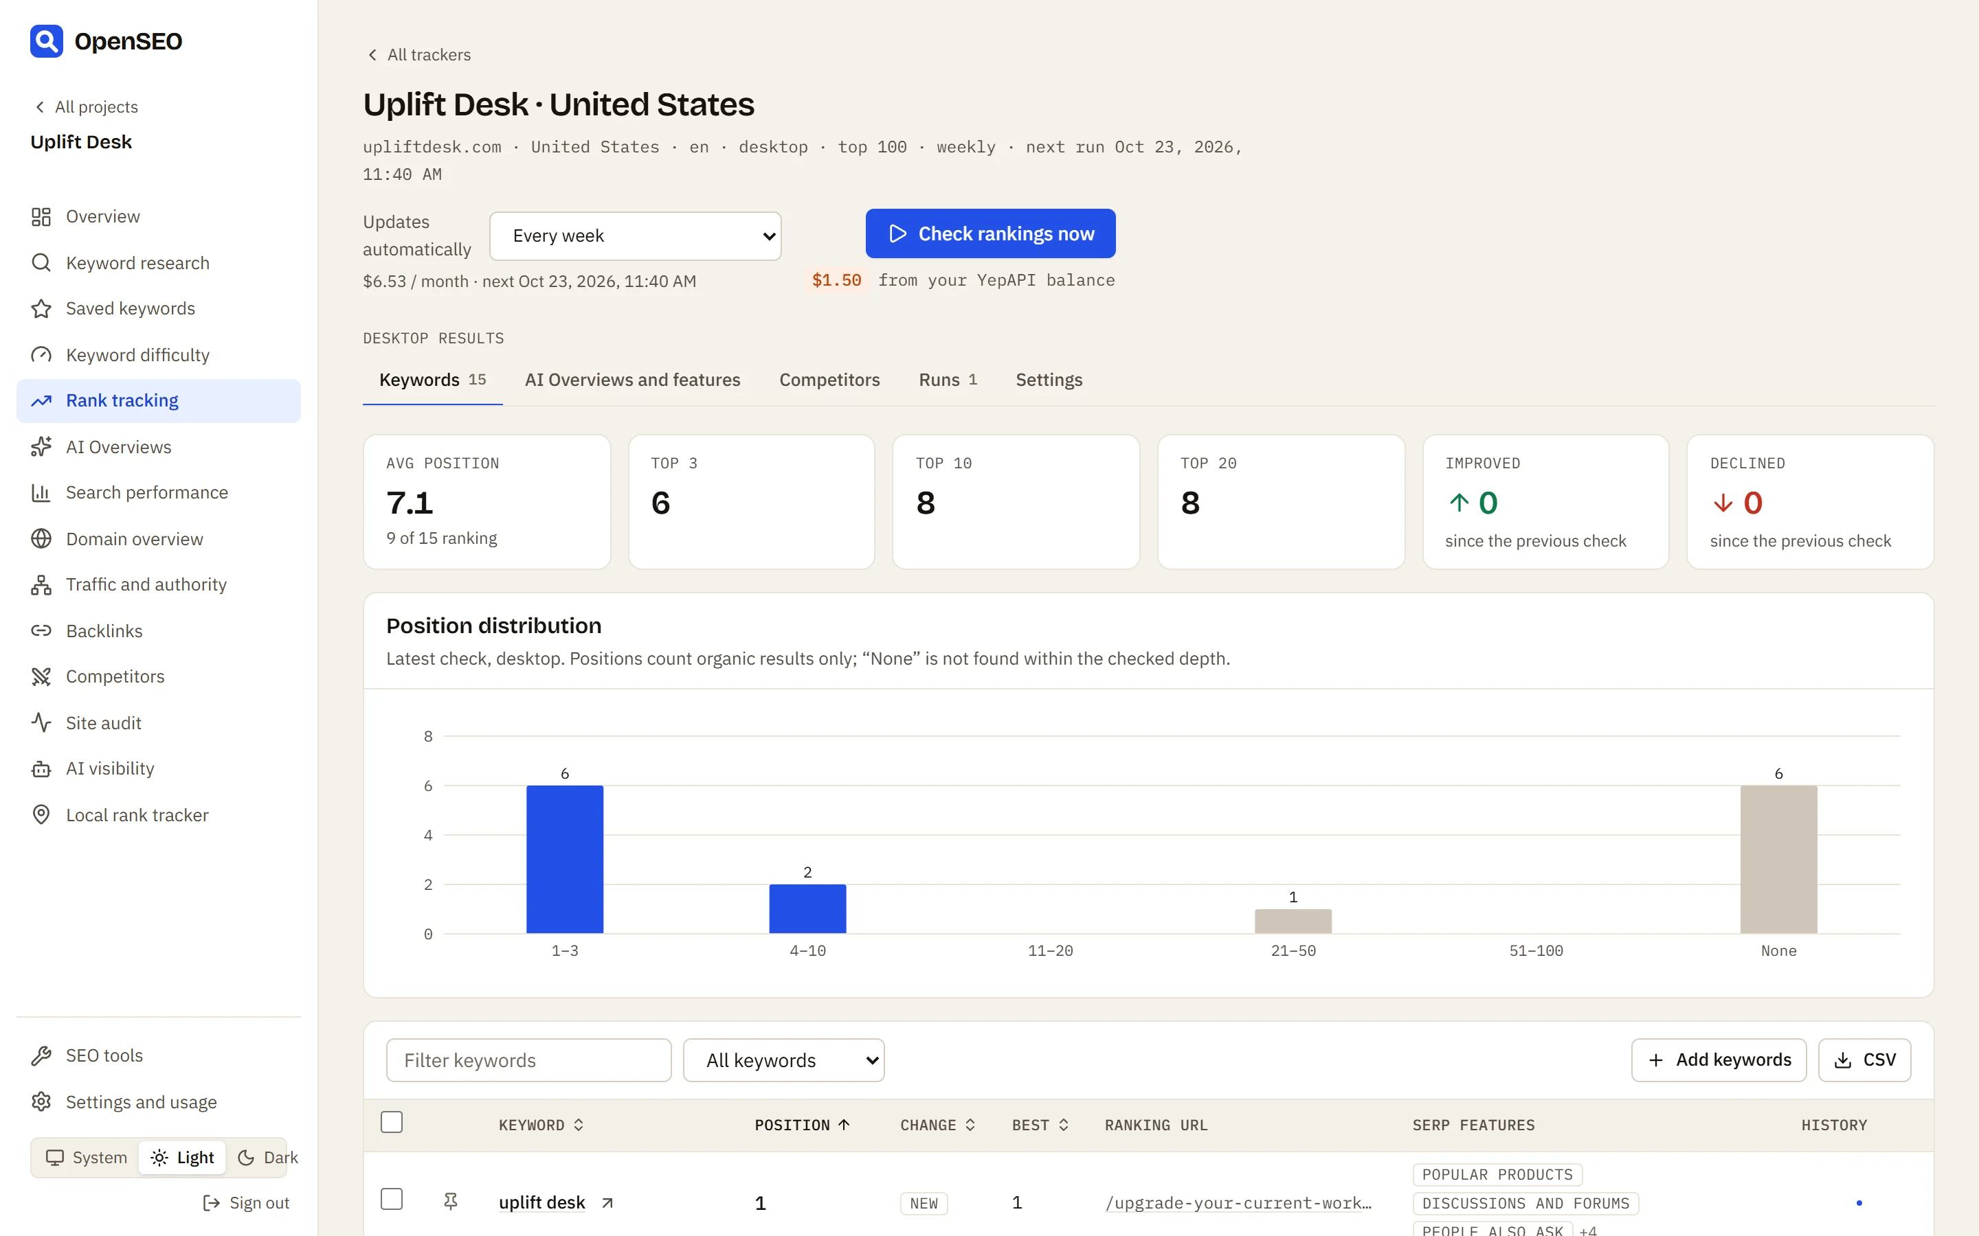The width and height of the screenshot is (1979, 1236).
Task: Export keywords with CSV button
Action: [x=1864, y=1060]
